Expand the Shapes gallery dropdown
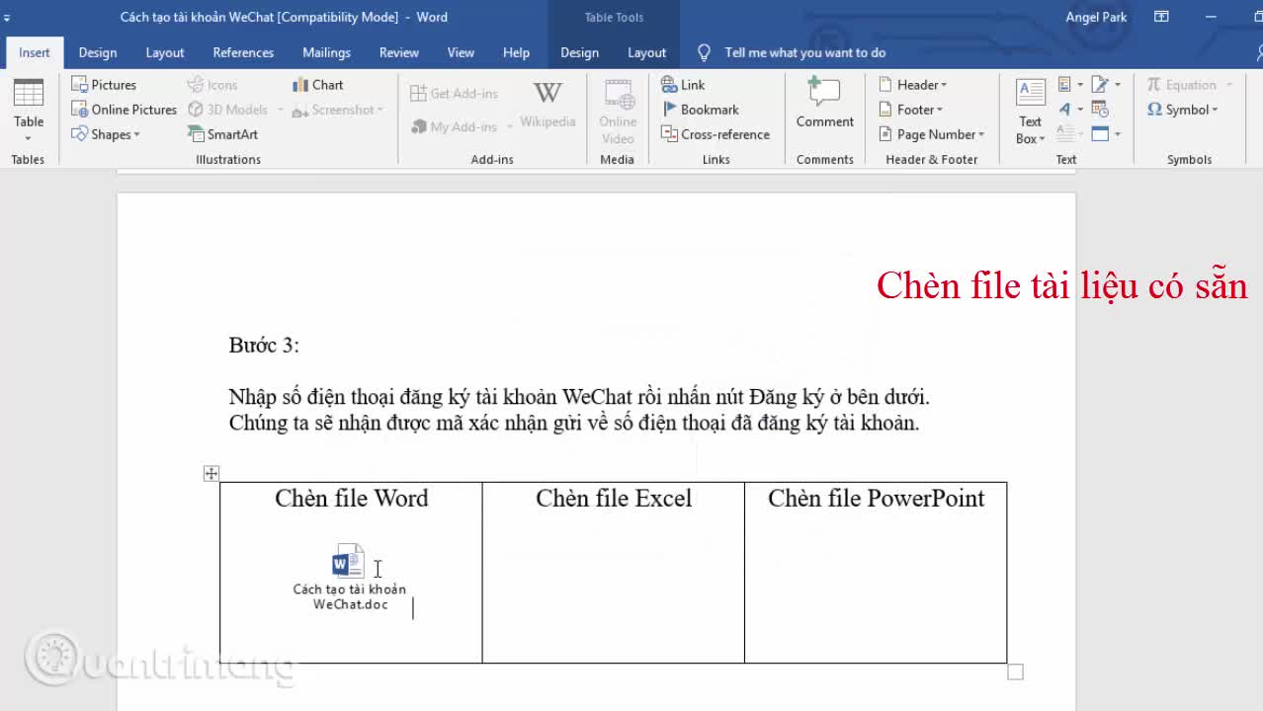 click(137, 135)
